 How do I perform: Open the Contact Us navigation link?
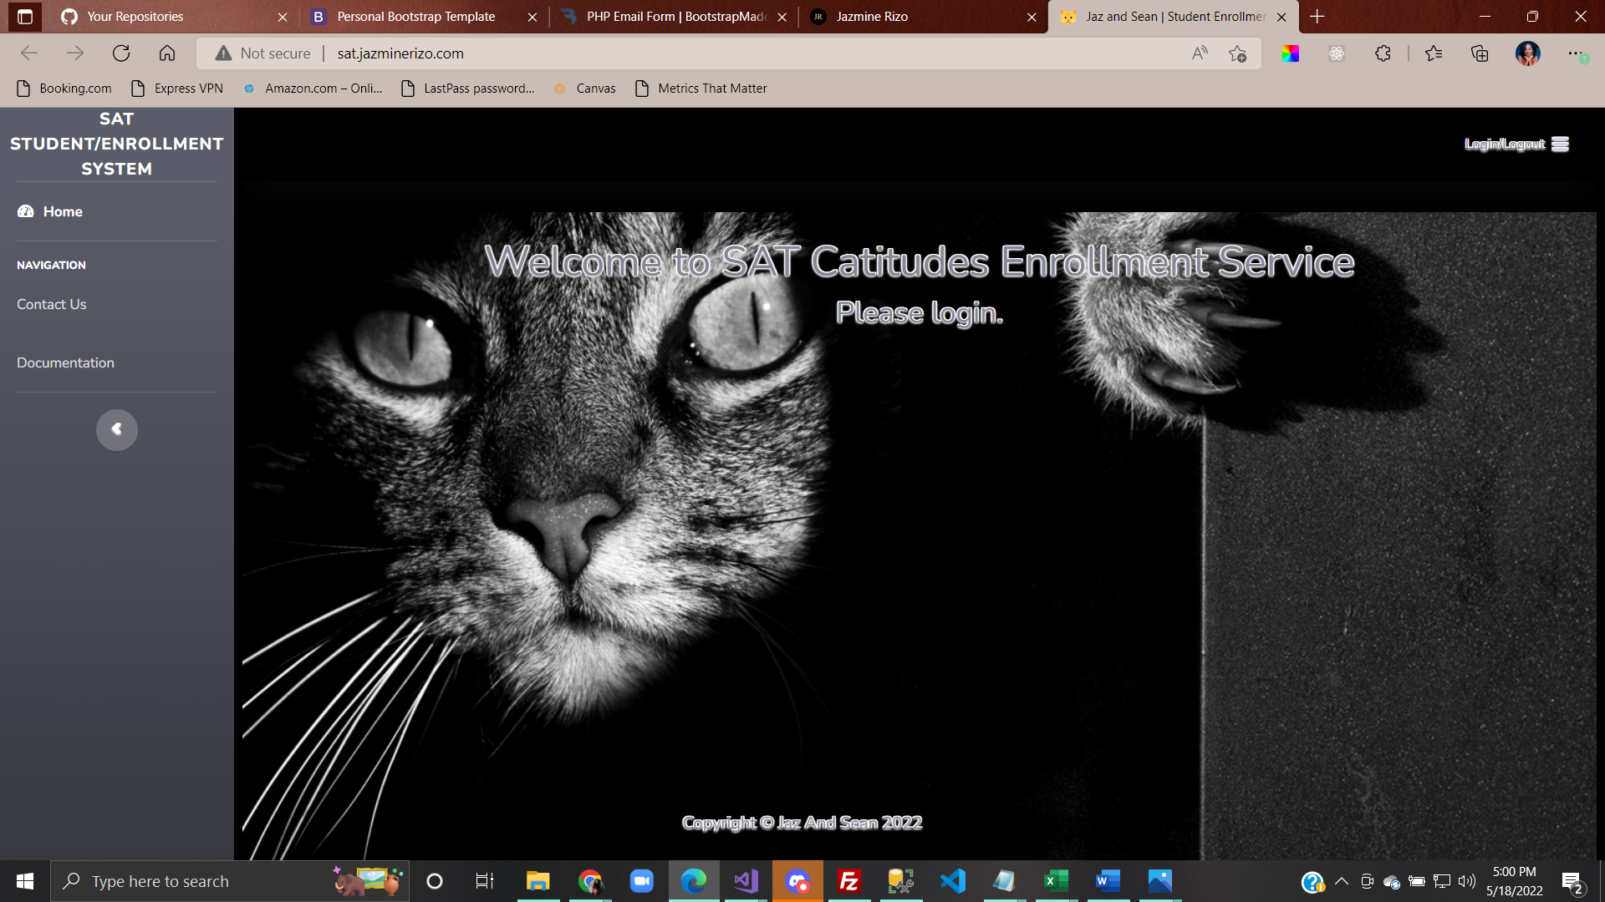click(x=52, y=304)
